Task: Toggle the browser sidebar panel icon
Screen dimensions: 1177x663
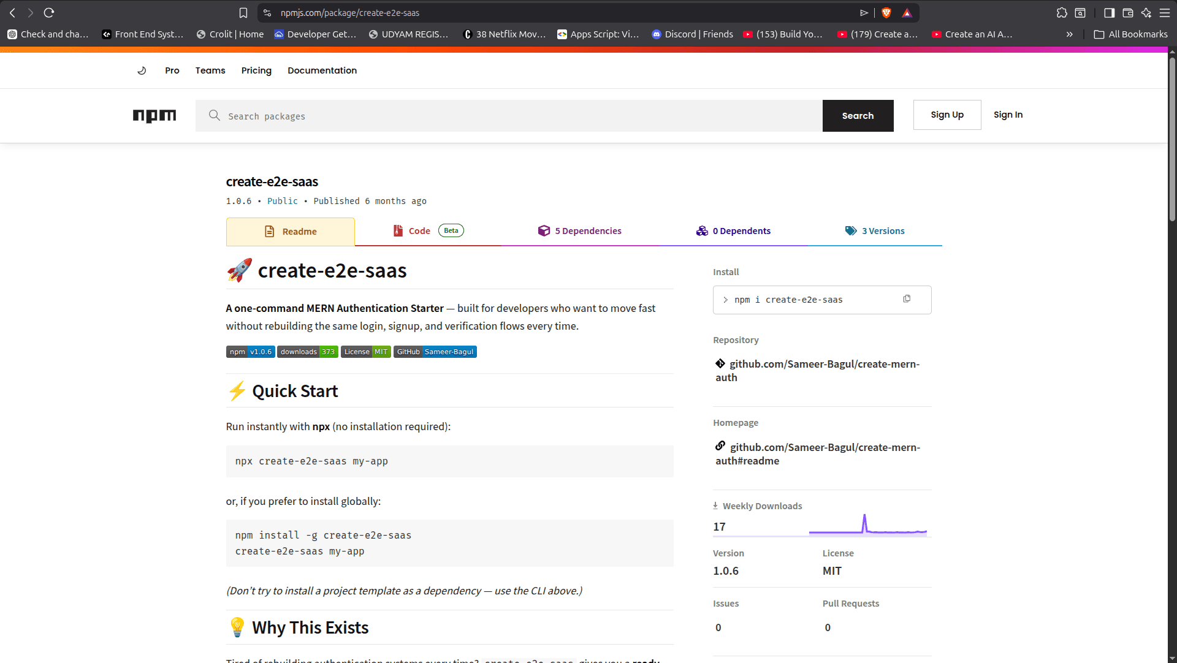Action: (x=1109, y=13)
